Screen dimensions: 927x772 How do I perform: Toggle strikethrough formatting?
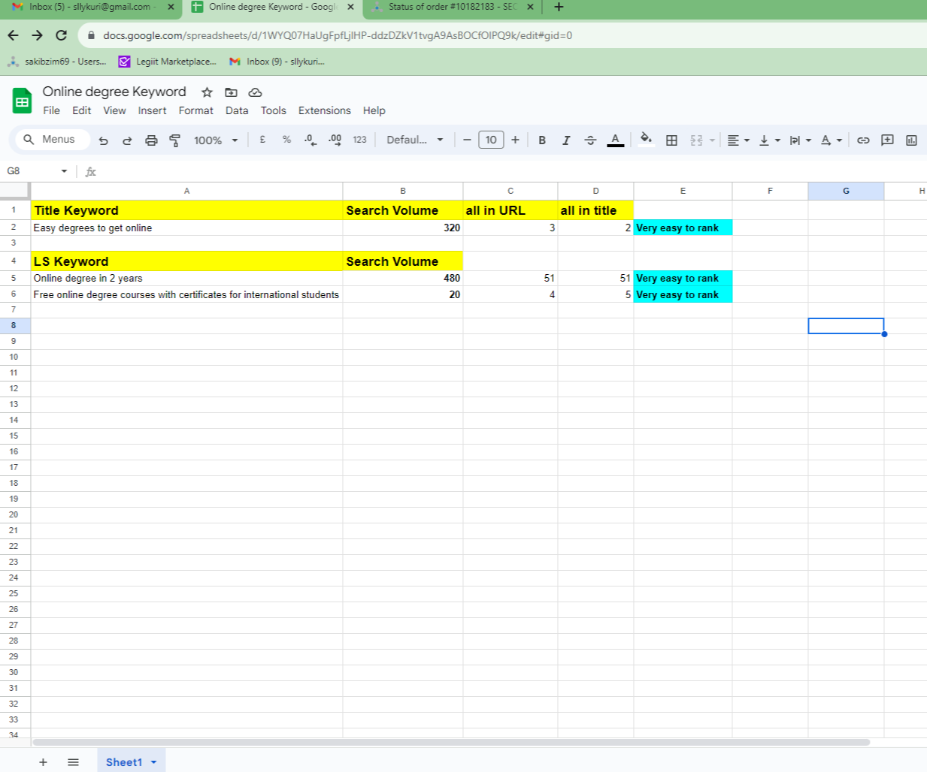click(x=590, y=140)
